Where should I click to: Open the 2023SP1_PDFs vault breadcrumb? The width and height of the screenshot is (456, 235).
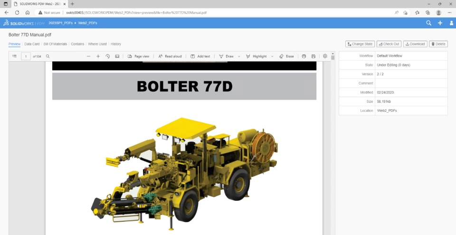tap(60, 23)
